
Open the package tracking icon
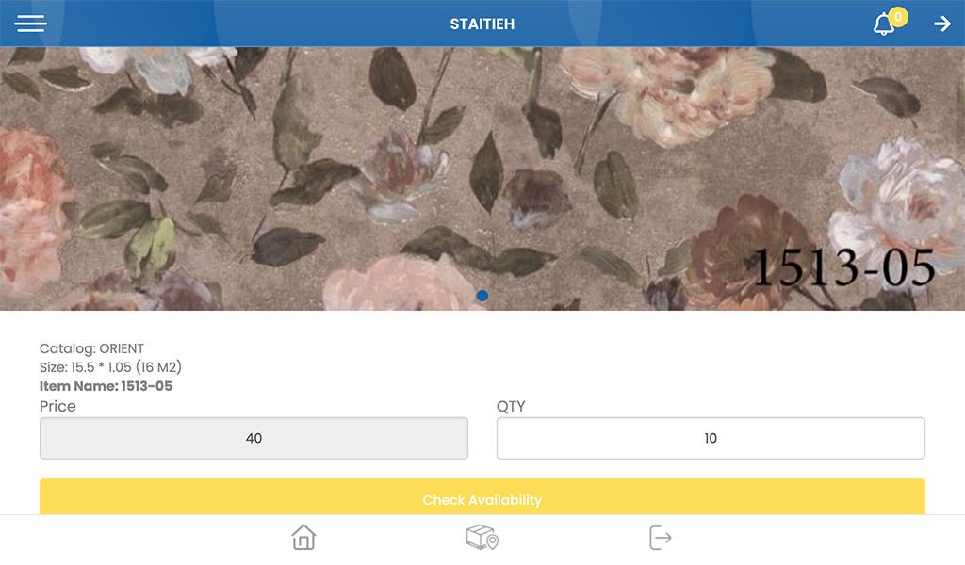click(x=482, y=537)
